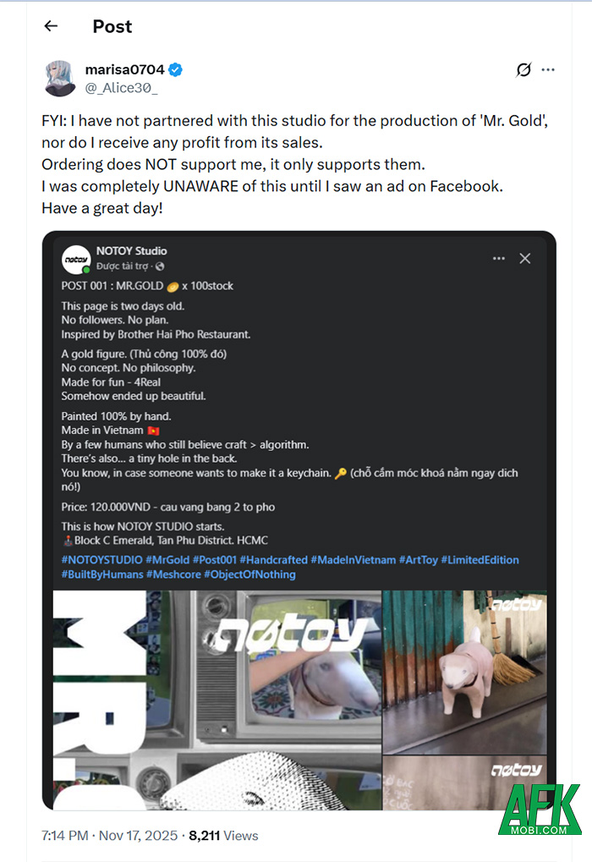
Task: Open marisa0704's profile avatar
Action: (x=61, y=79)
